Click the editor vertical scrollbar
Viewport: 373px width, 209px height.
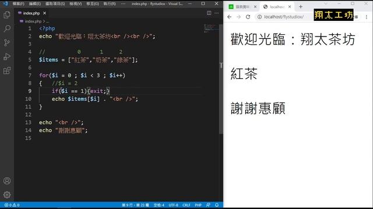coord(221,79)
